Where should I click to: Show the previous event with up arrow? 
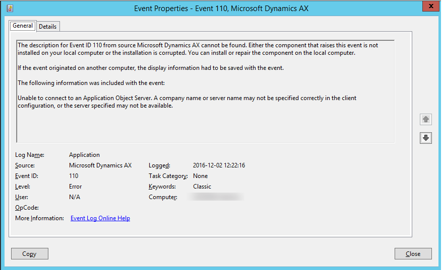[x=426, y=119]
